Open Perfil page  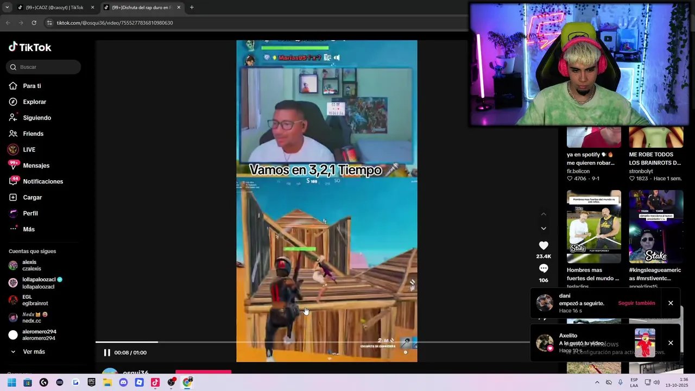pos(23,213)
